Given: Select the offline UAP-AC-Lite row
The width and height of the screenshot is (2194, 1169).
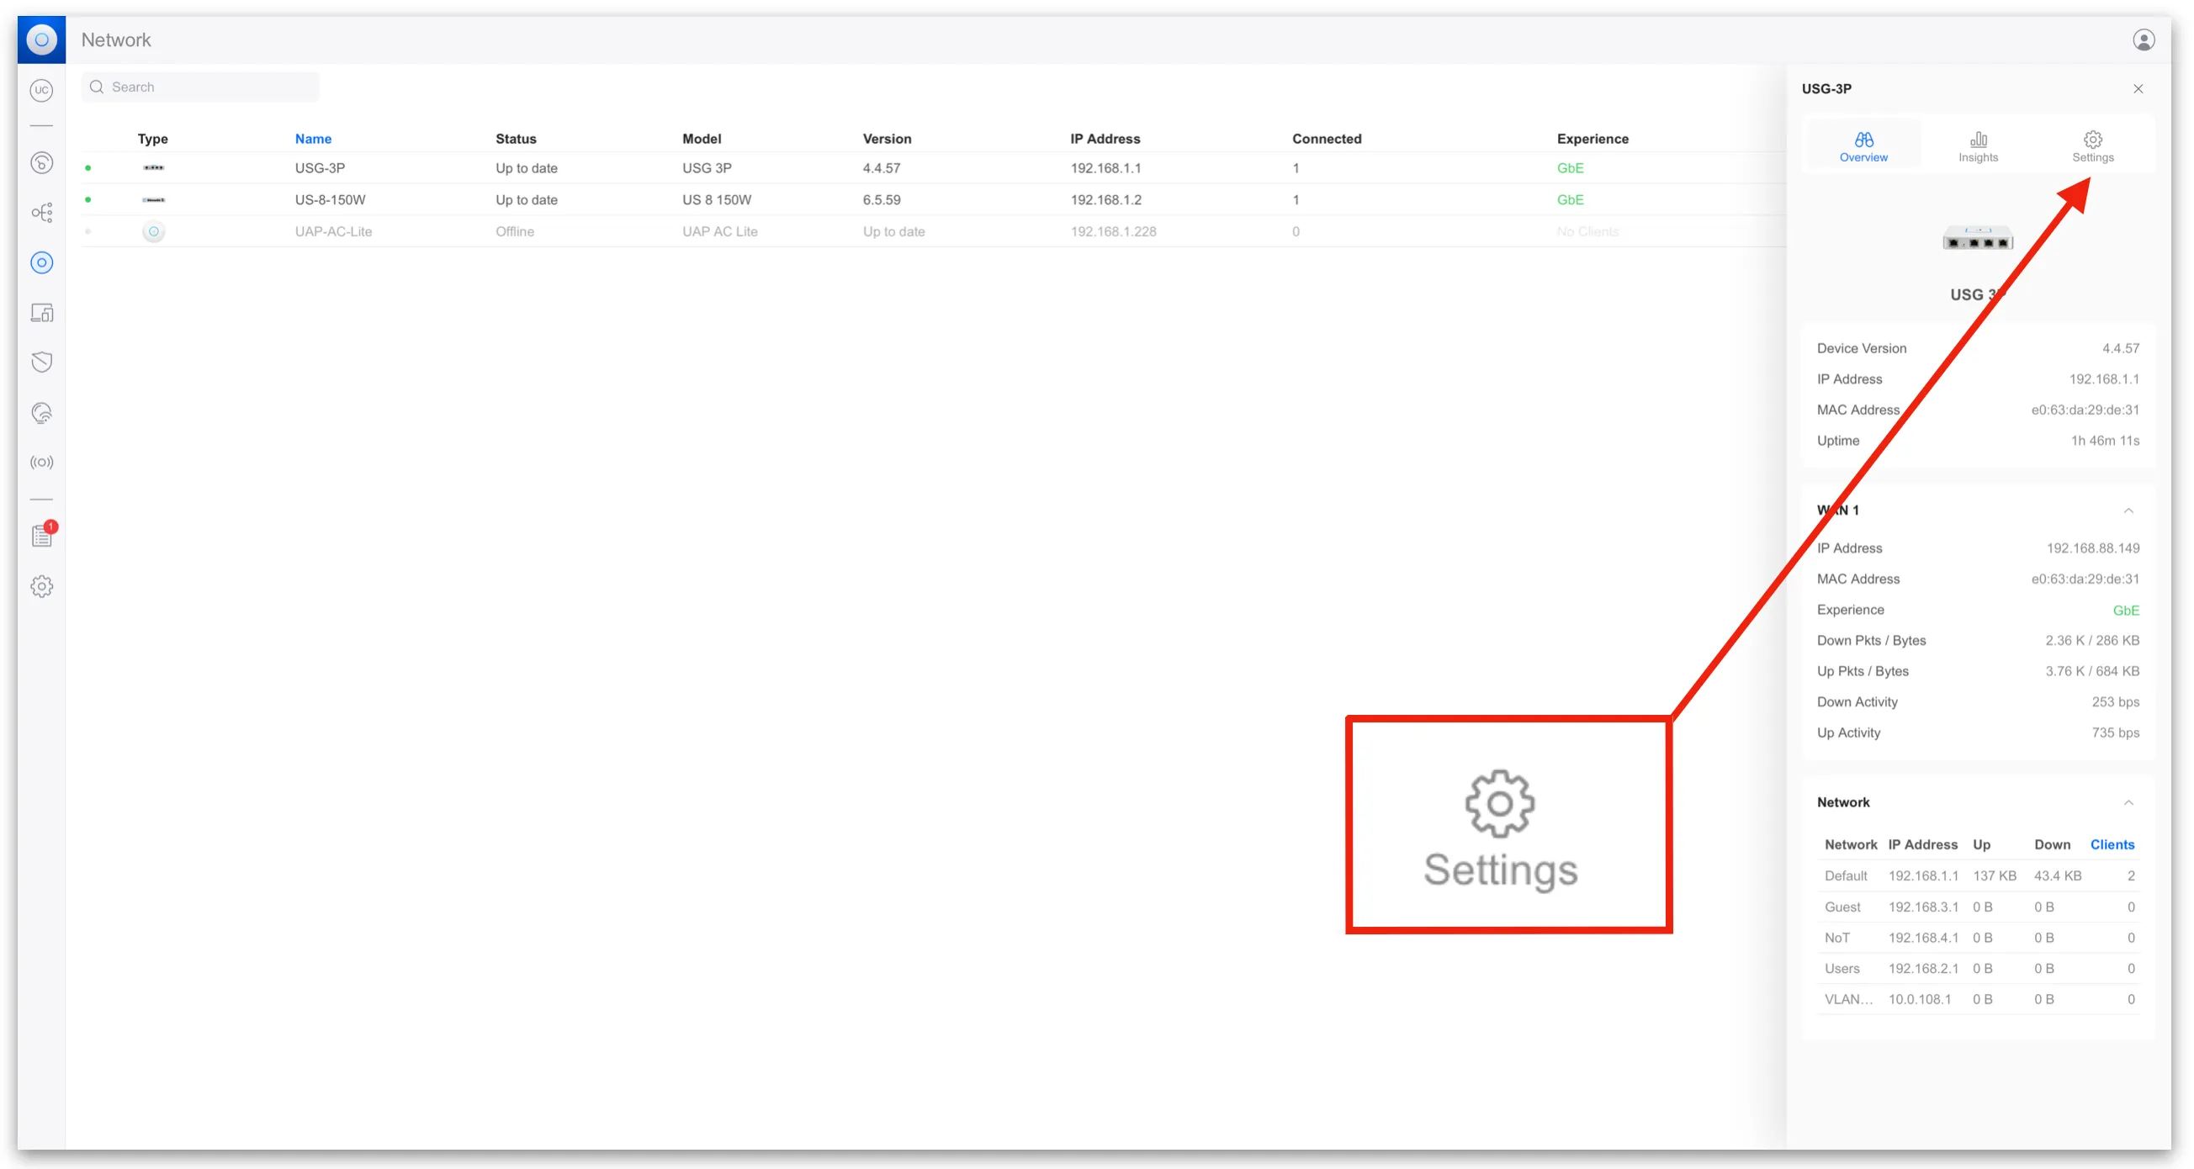Looking at the screenshot, I should tap(333, 231).
